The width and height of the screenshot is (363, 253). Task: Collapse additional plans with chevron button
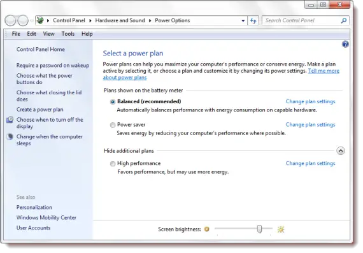[341, 151]
